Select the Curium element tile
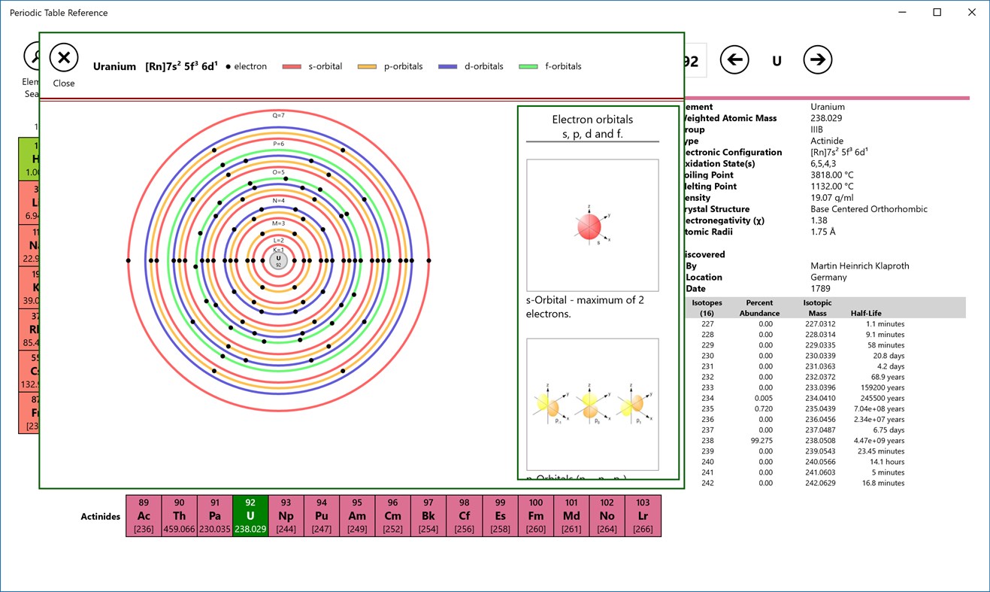 [392, 515]
